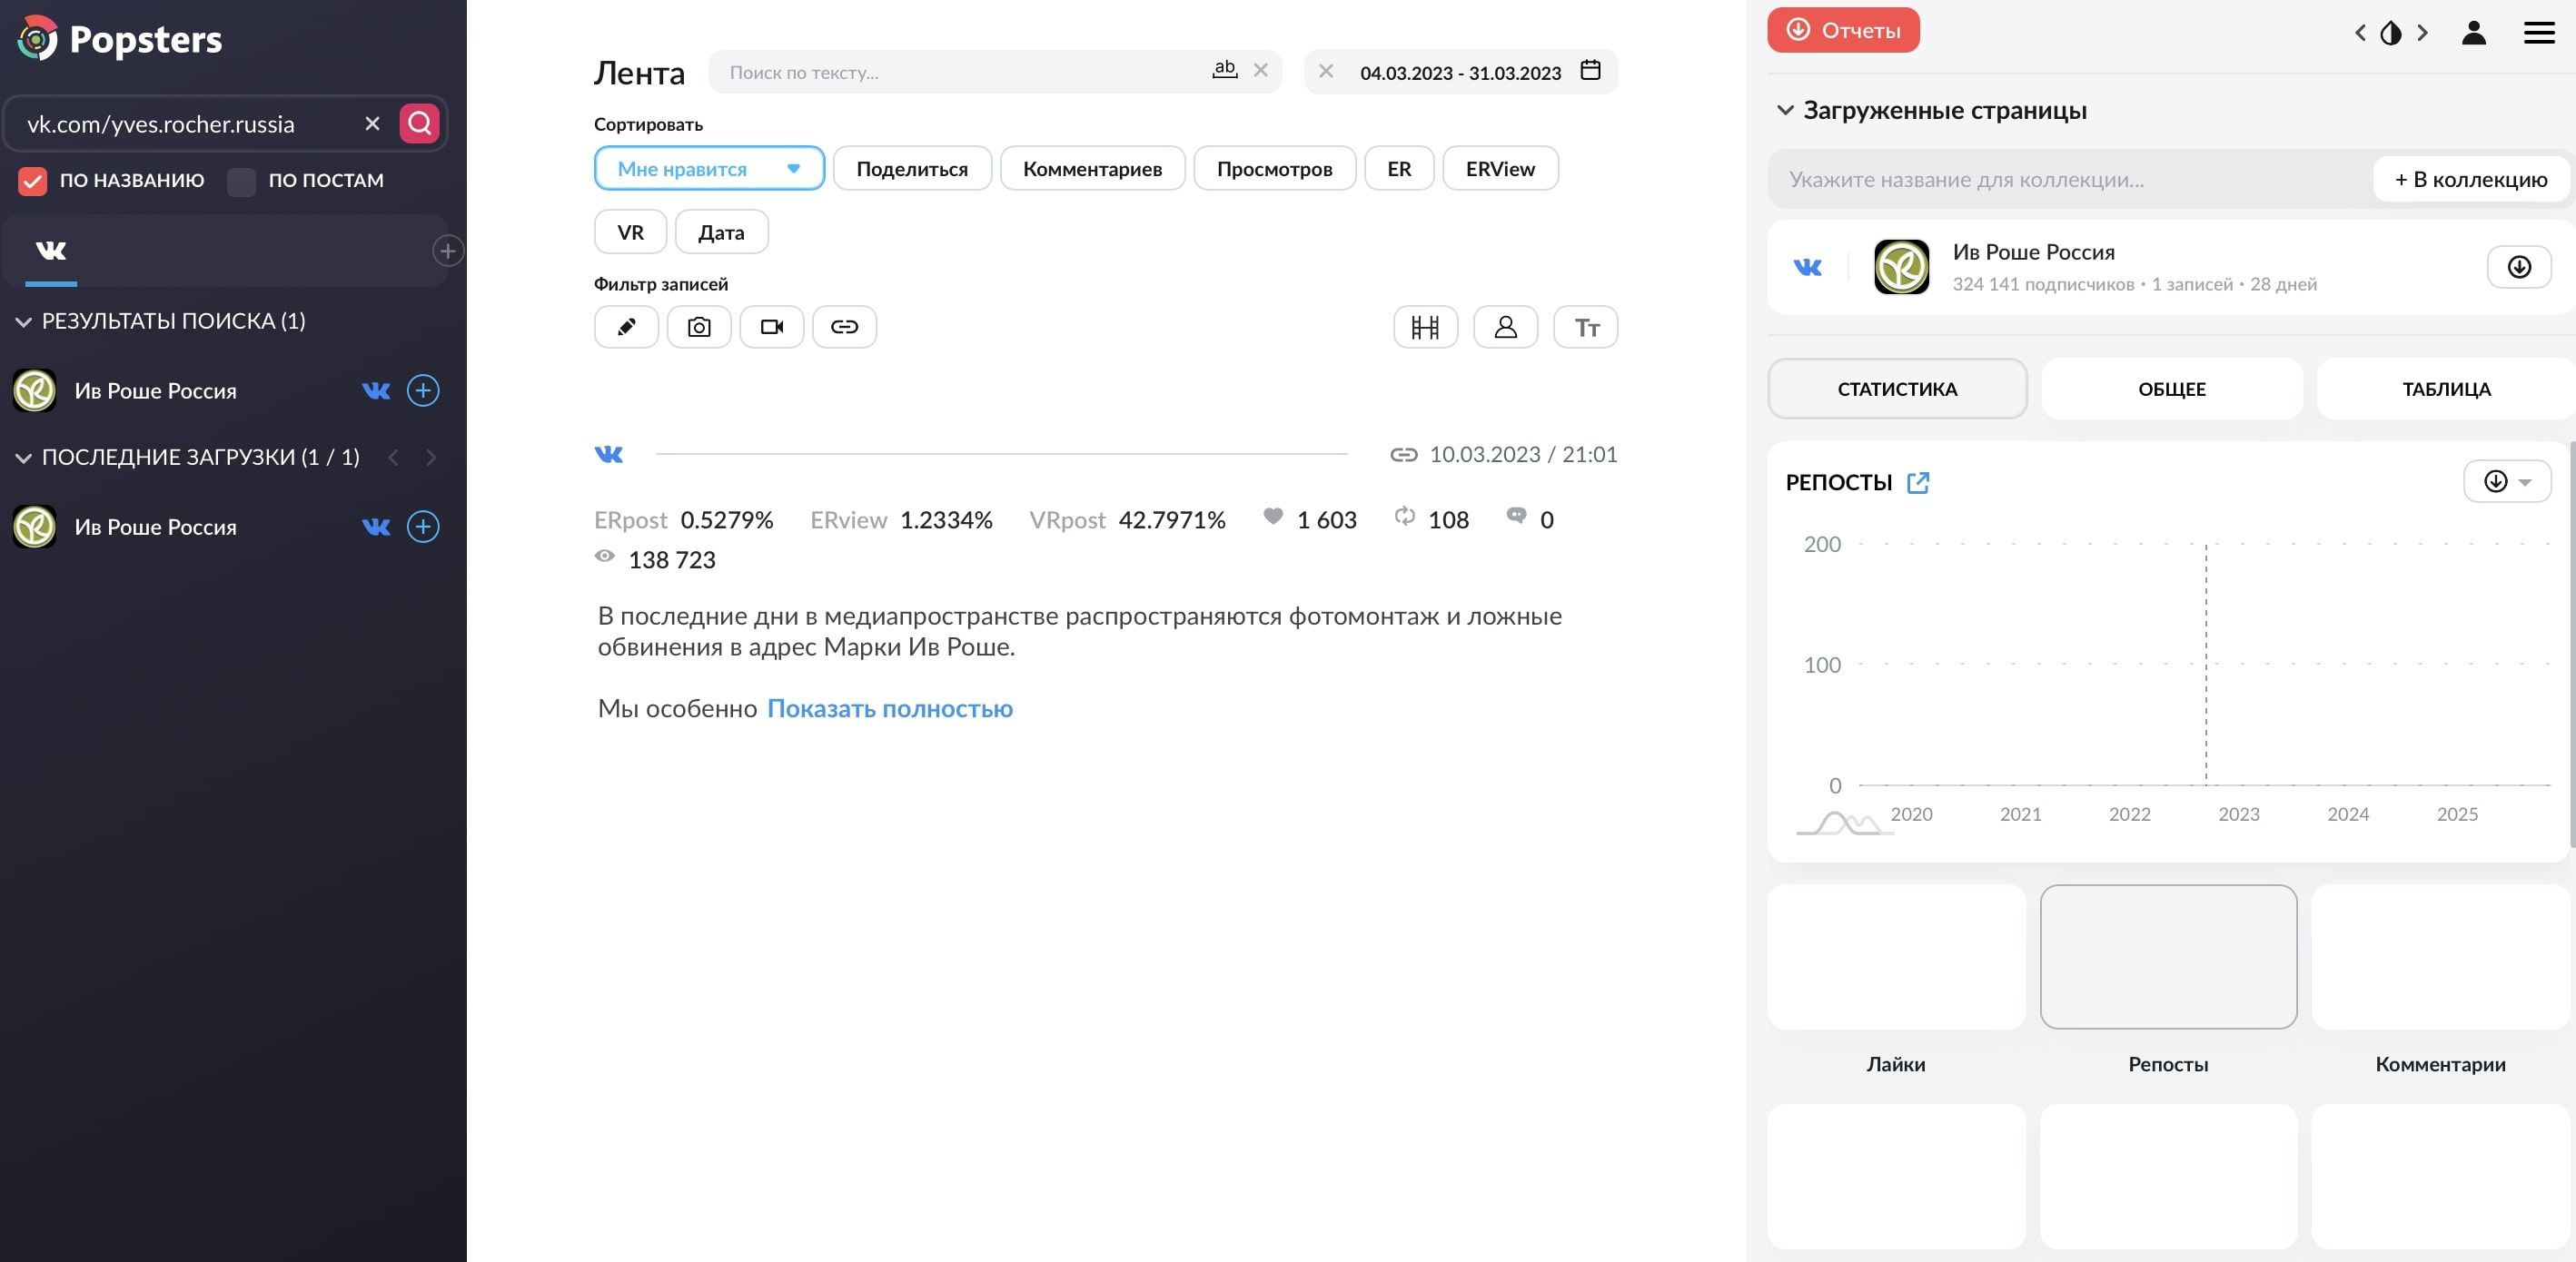Go to next page of last uploads
2576x1262 pixels.
431,458
